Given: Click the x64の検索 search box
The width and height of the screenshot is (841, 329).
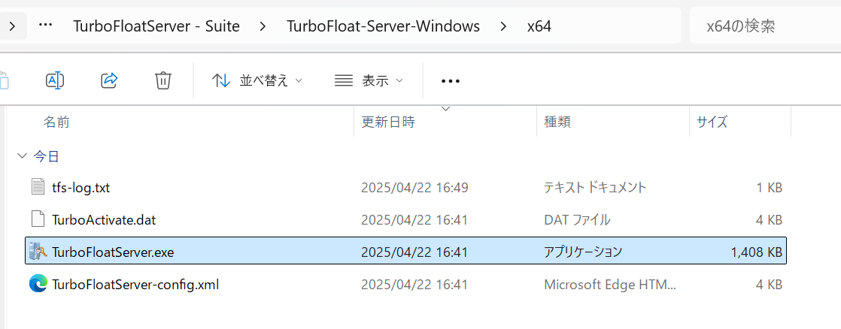Looking at the screenshot, I should (x=765, y=26).
